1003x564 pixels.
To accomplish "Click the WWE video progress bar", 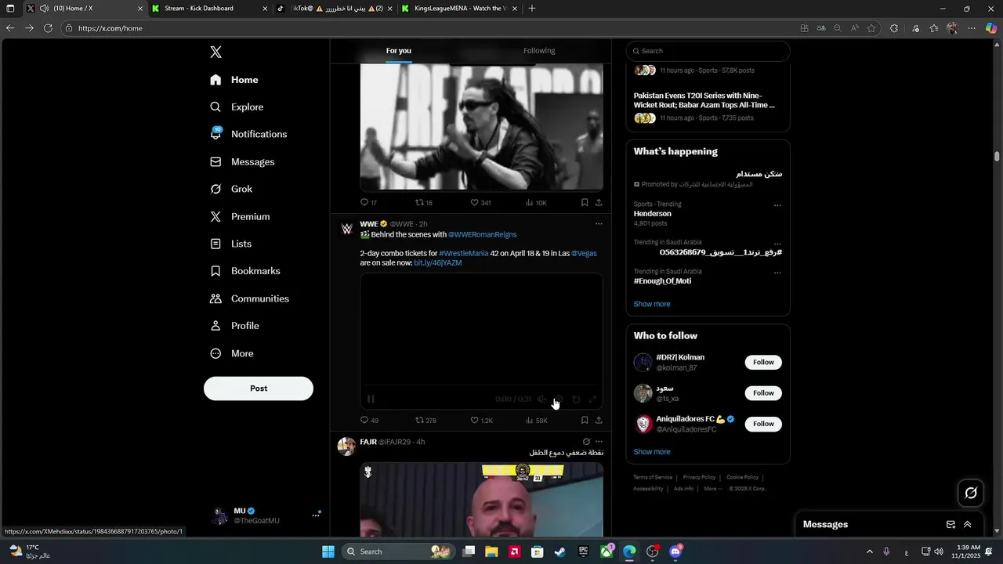I will (x=481, y=385).
